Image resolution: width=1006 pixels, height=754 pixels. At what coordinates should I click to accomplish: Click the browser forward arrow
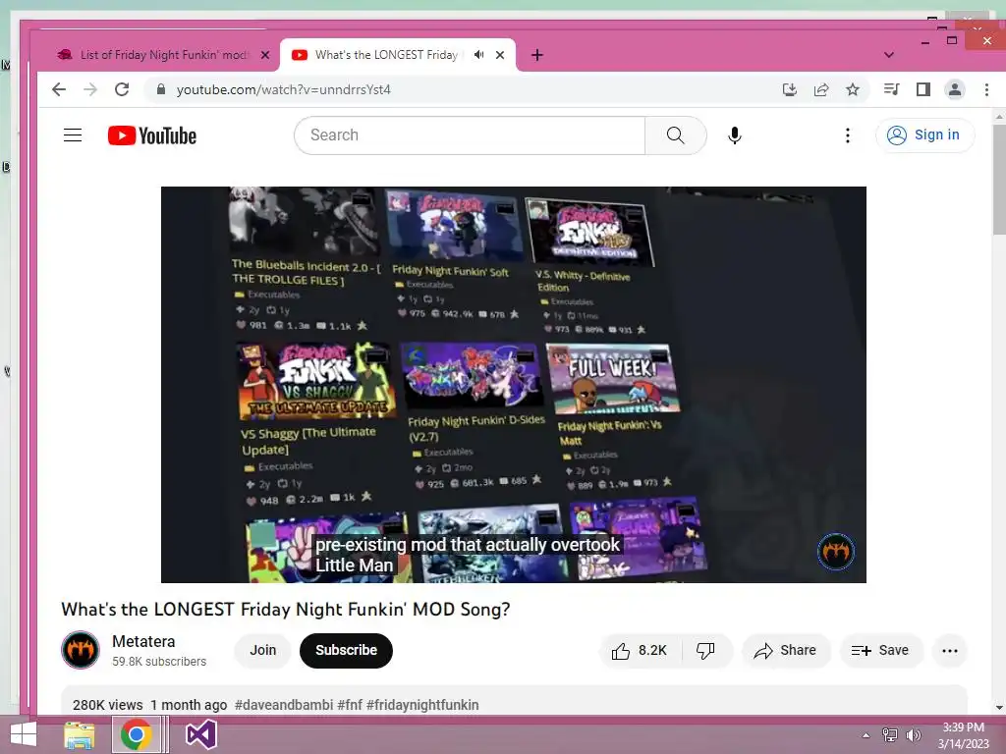coord(90,89)
